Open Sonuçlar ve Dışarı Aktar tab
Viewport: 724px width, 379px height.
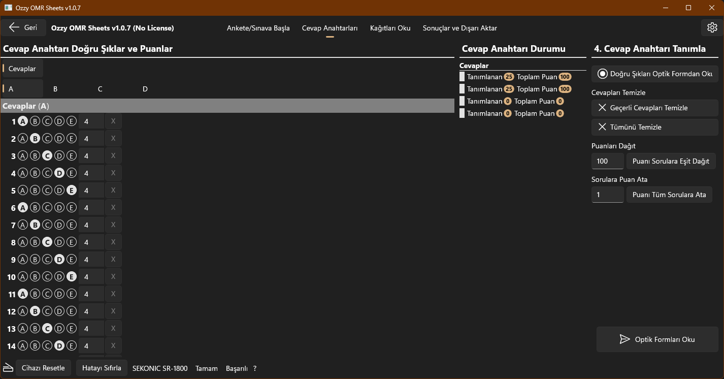click(459, 28)
